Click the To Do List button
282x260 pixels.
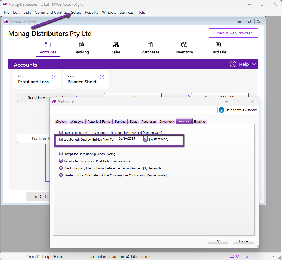(x=38, y=197)
